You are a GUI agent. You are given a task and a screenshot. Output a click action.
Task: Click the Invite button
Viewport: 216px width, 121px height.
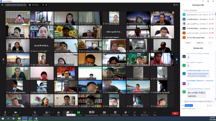(x=188, y=43)
